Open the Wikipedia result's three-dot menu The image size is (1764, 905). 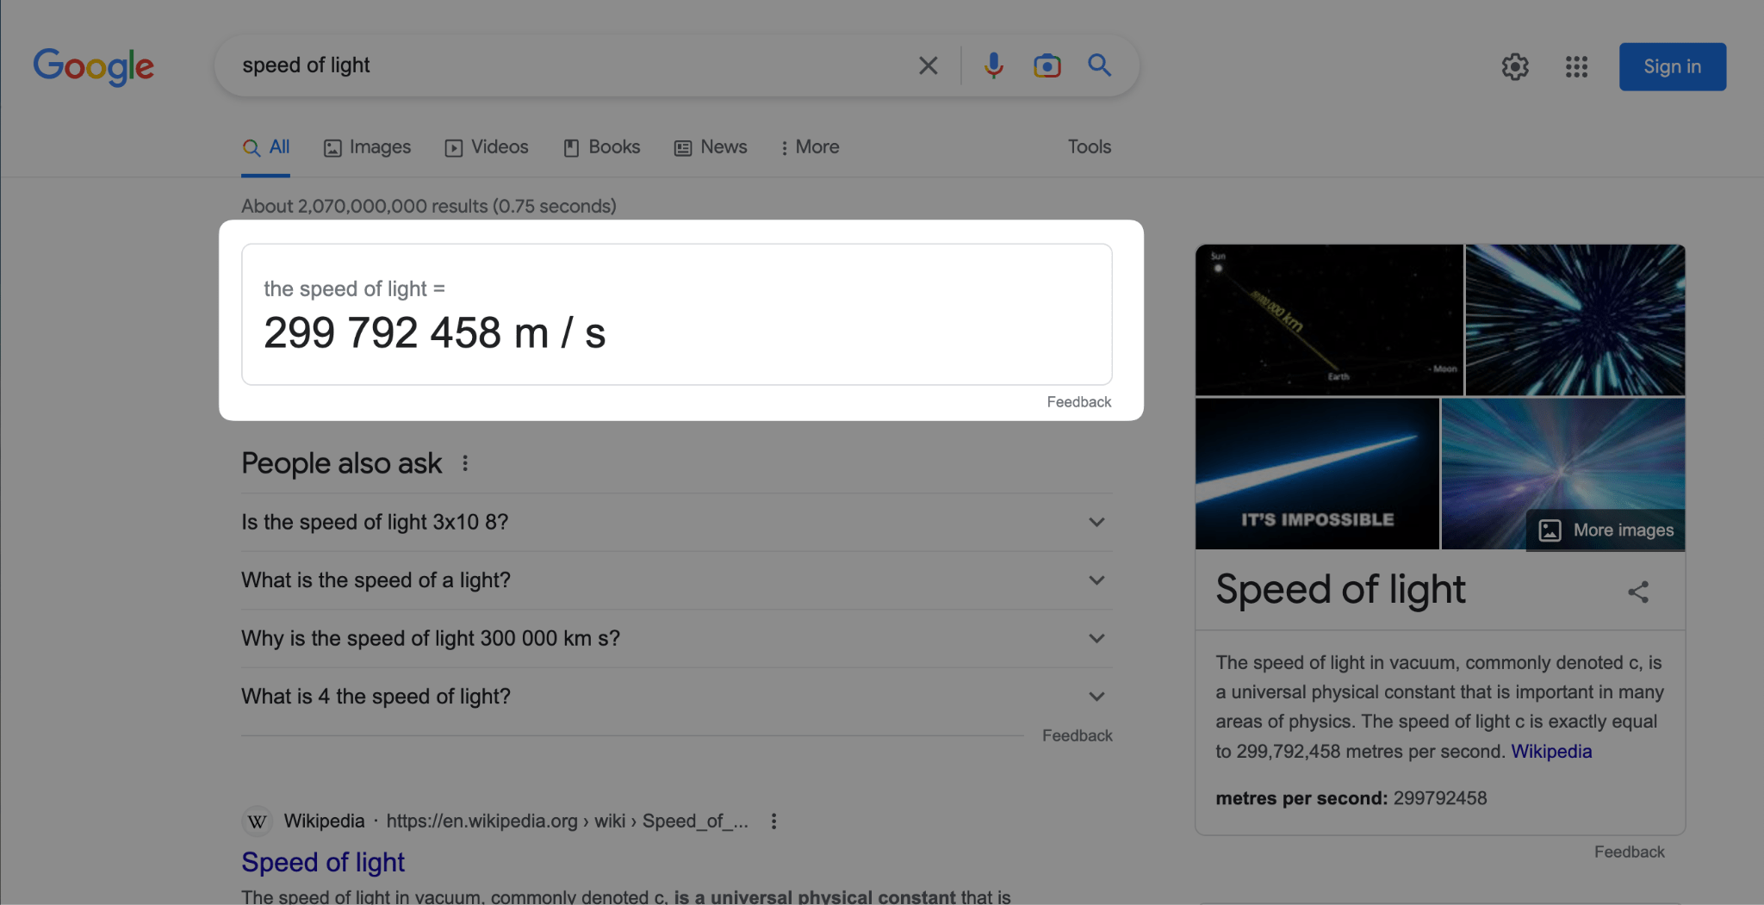[773, 821]
